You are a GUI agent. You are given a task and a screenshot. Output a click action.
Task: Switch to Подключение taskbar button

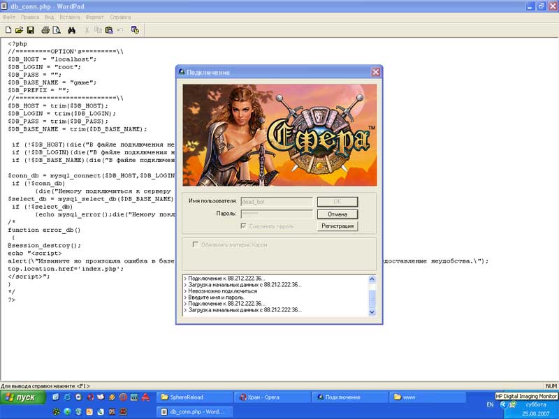pos(350,397)
